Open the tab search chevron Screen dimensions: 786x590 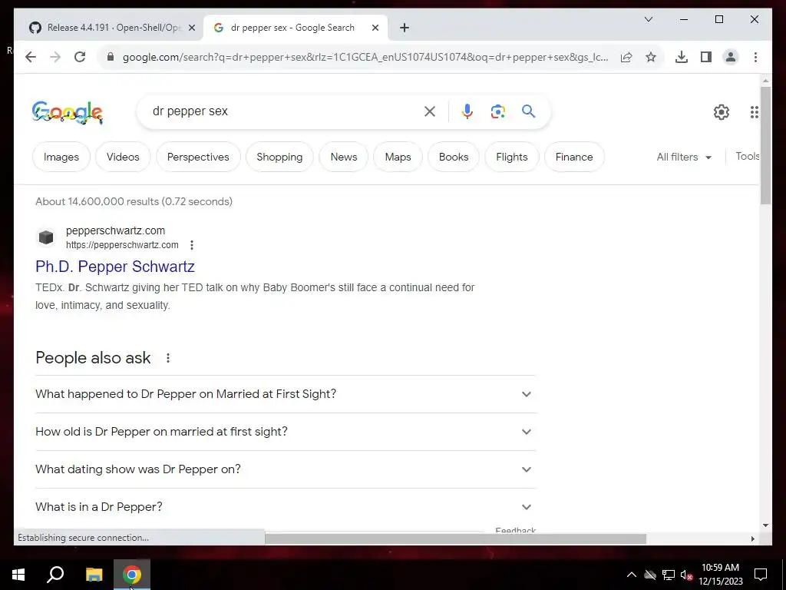tap(648, 19)
